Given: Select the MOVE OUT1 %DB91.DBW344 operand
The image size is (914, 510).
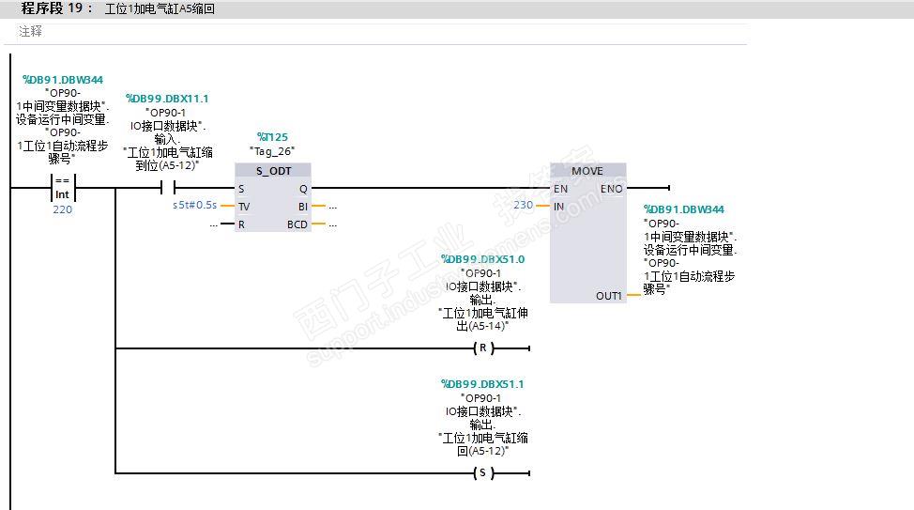Looking at the screenshot, I should click(684, 209).
